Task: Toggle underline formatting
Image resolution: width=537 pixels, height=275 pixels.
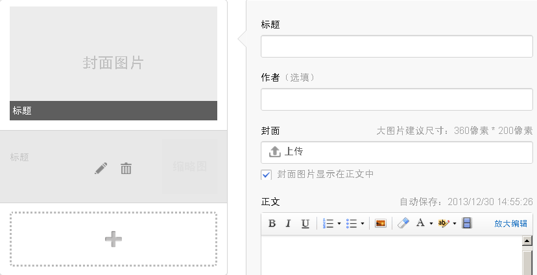Action: click(x=305, y=223)
